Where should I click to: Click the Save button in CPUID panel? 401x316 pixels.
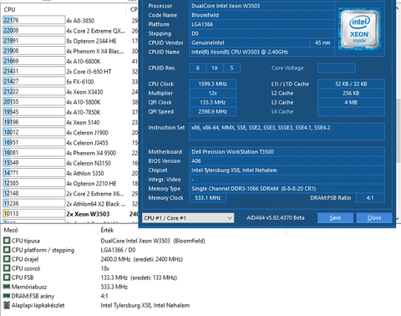[x=335, y=218]
